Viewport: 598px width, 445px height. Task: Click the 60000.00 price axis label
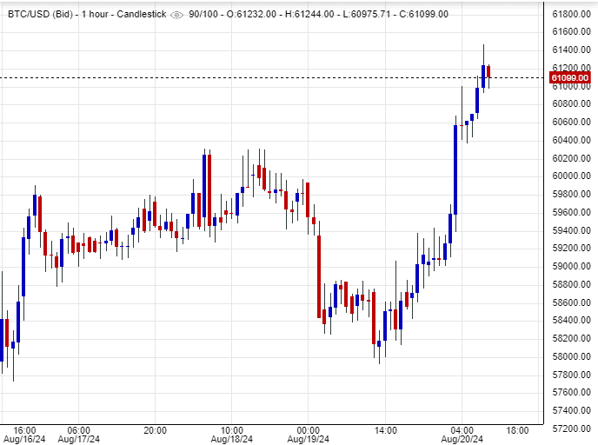(x=570, y=176)
